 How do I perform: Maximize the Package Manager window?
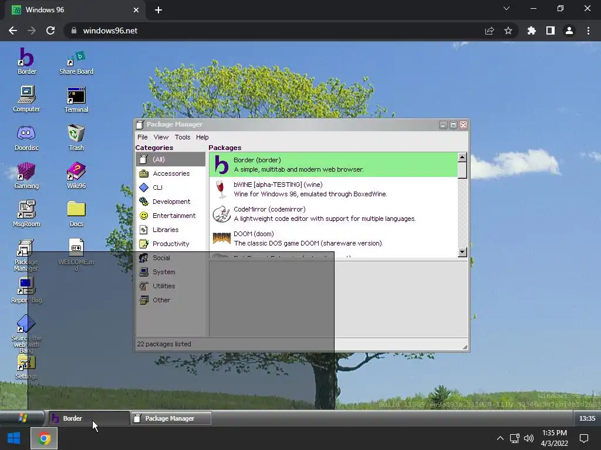[453, 125]
